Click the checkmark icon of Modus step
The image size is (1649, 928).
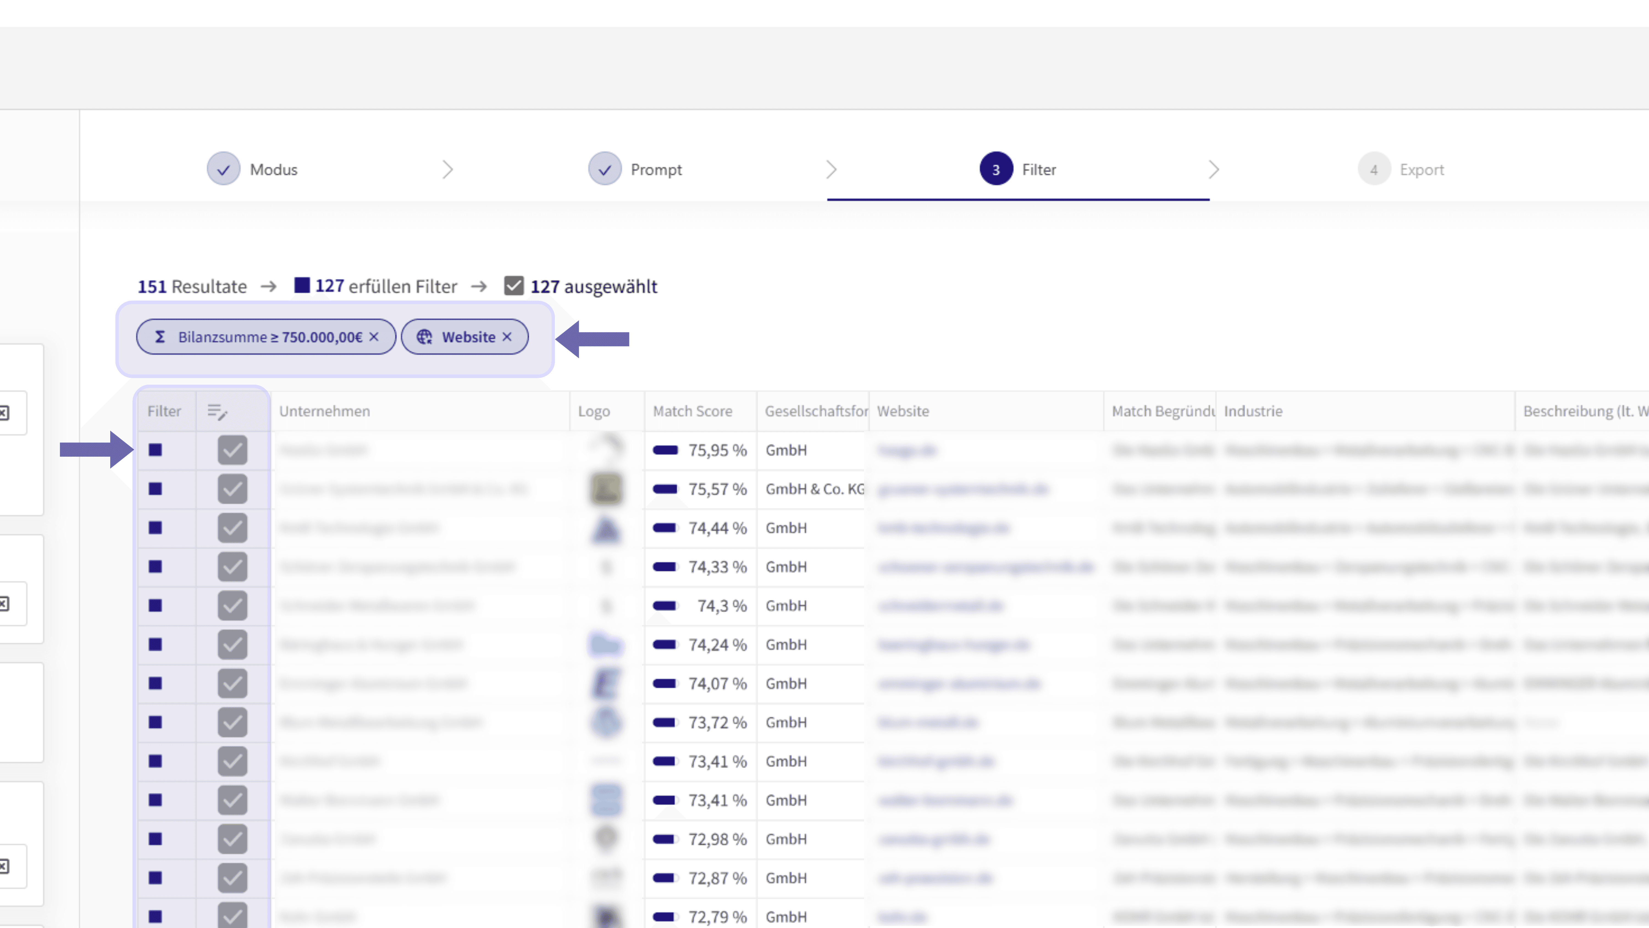point(223,170)
